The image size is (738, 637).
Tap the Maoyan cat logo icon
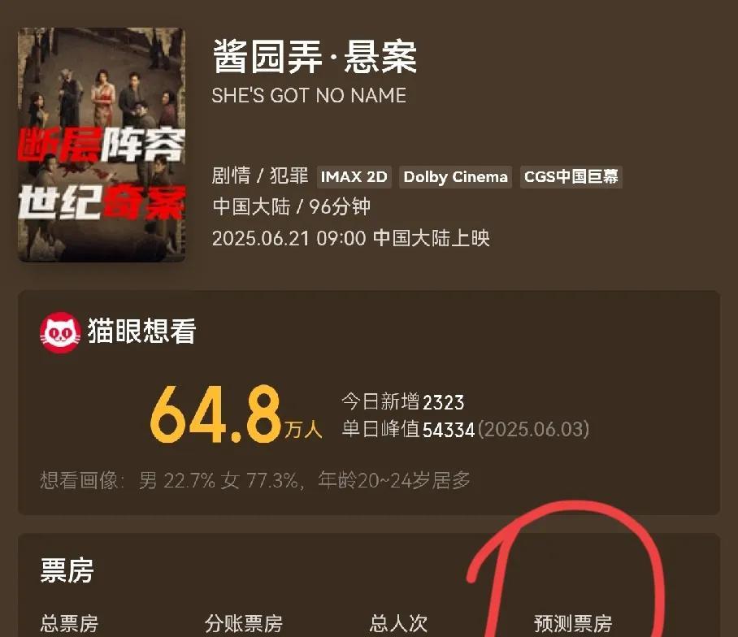[60, 332]
